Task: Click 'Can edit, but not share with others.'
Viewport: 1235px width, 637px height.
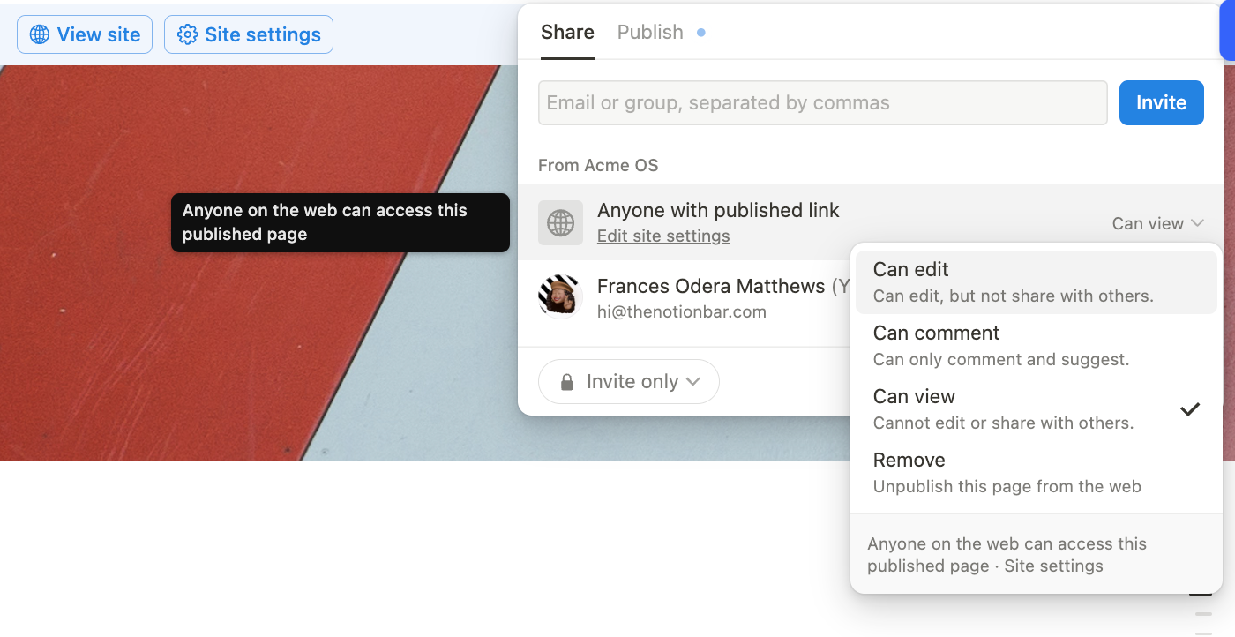Action: pyautogui.click(x=1014, y=296)
